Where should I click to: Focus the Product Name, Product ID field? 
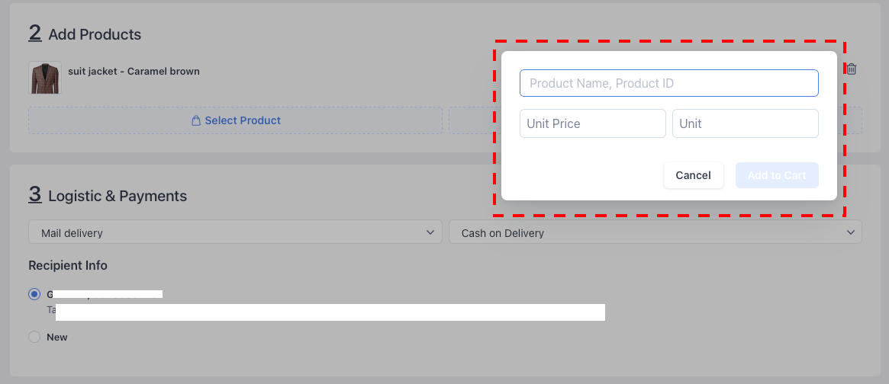pyautogui.click(x=669, y=83)
